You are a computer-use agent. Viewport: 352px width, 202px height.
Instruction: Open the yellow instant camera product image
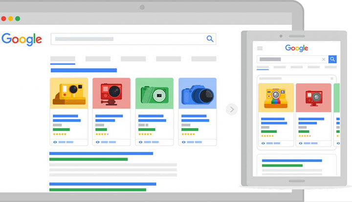(69, 93)
